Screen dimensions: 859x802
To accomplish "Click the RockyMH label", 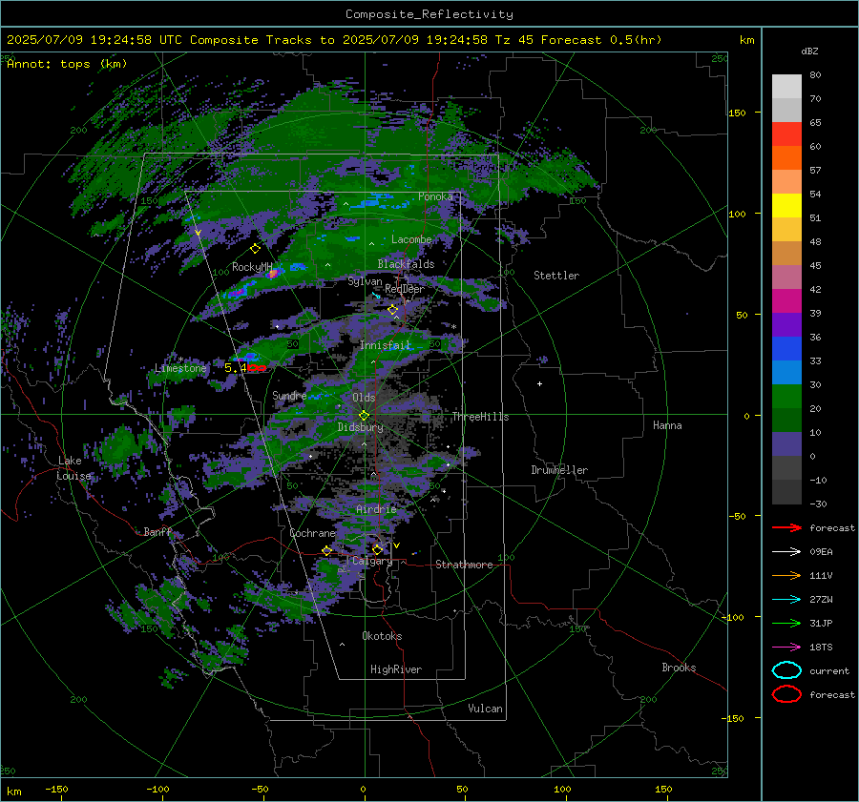I will 252,267.
